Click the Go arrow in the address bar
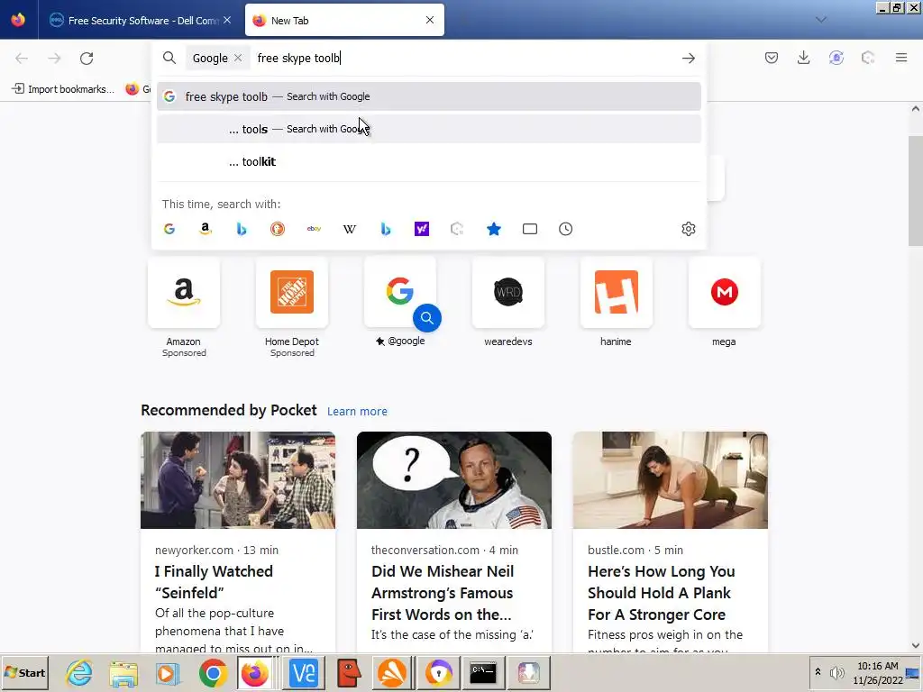 [688, 59]
